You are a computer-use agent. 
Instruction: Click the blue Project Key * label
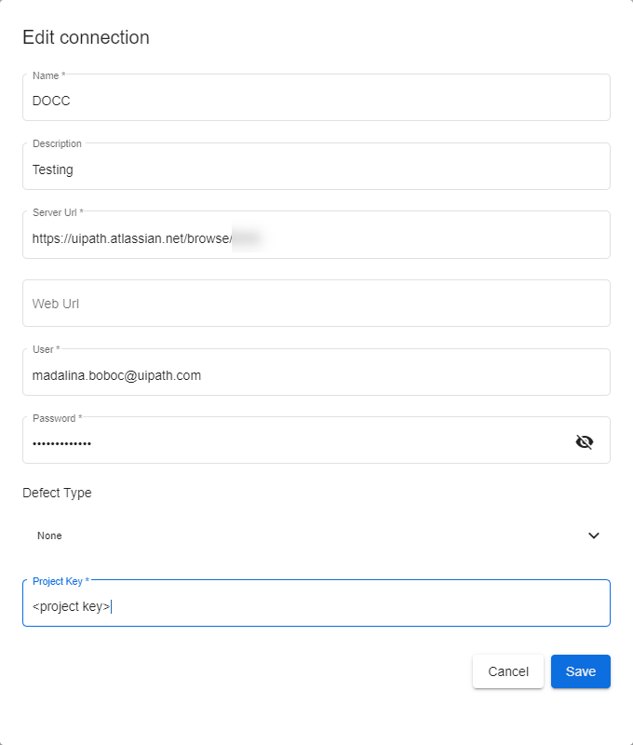[x=61, y=581]
